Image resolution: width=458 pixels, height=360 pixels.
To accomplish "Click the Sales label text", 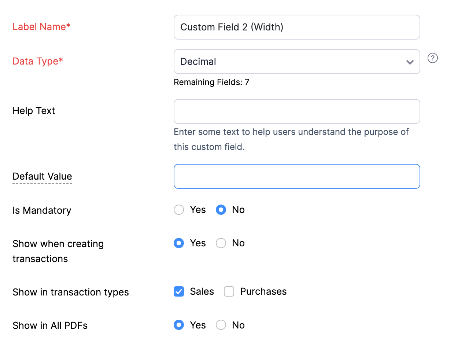I will pyautogui.click(x=202, y=291).
